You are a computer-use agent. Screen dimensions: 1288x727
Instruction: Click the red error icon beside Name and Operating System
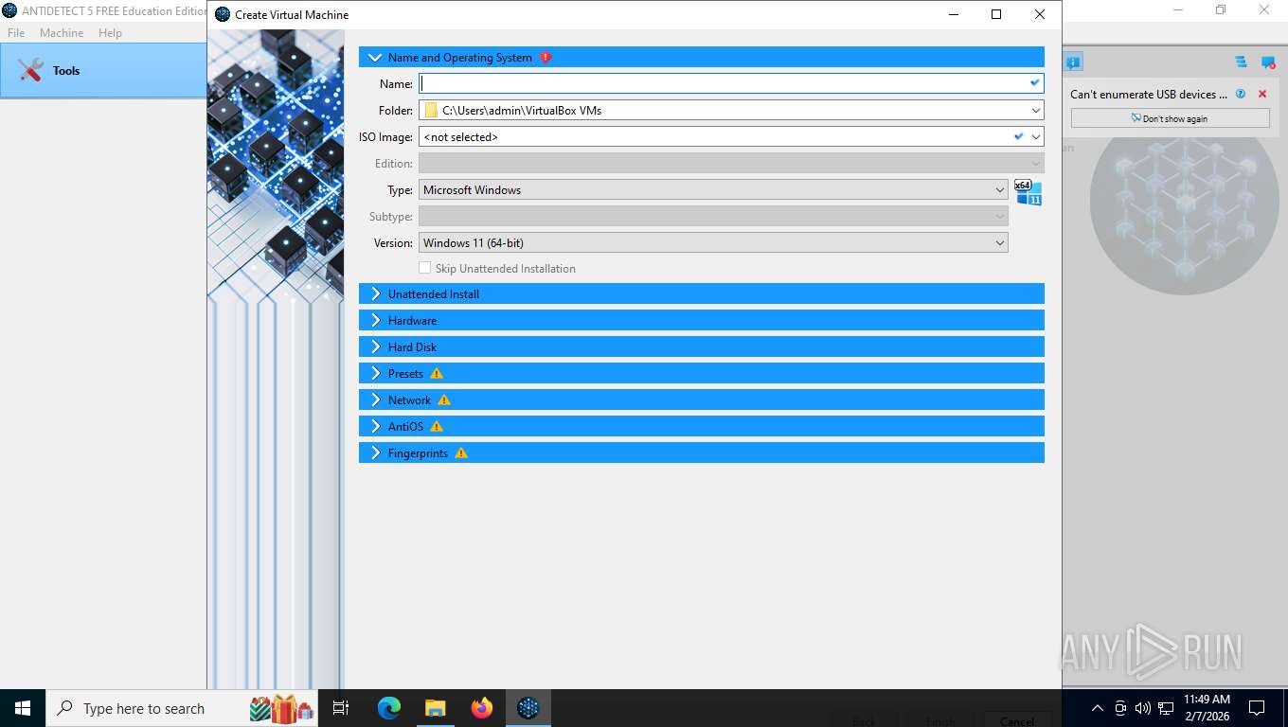click(546, 57)
